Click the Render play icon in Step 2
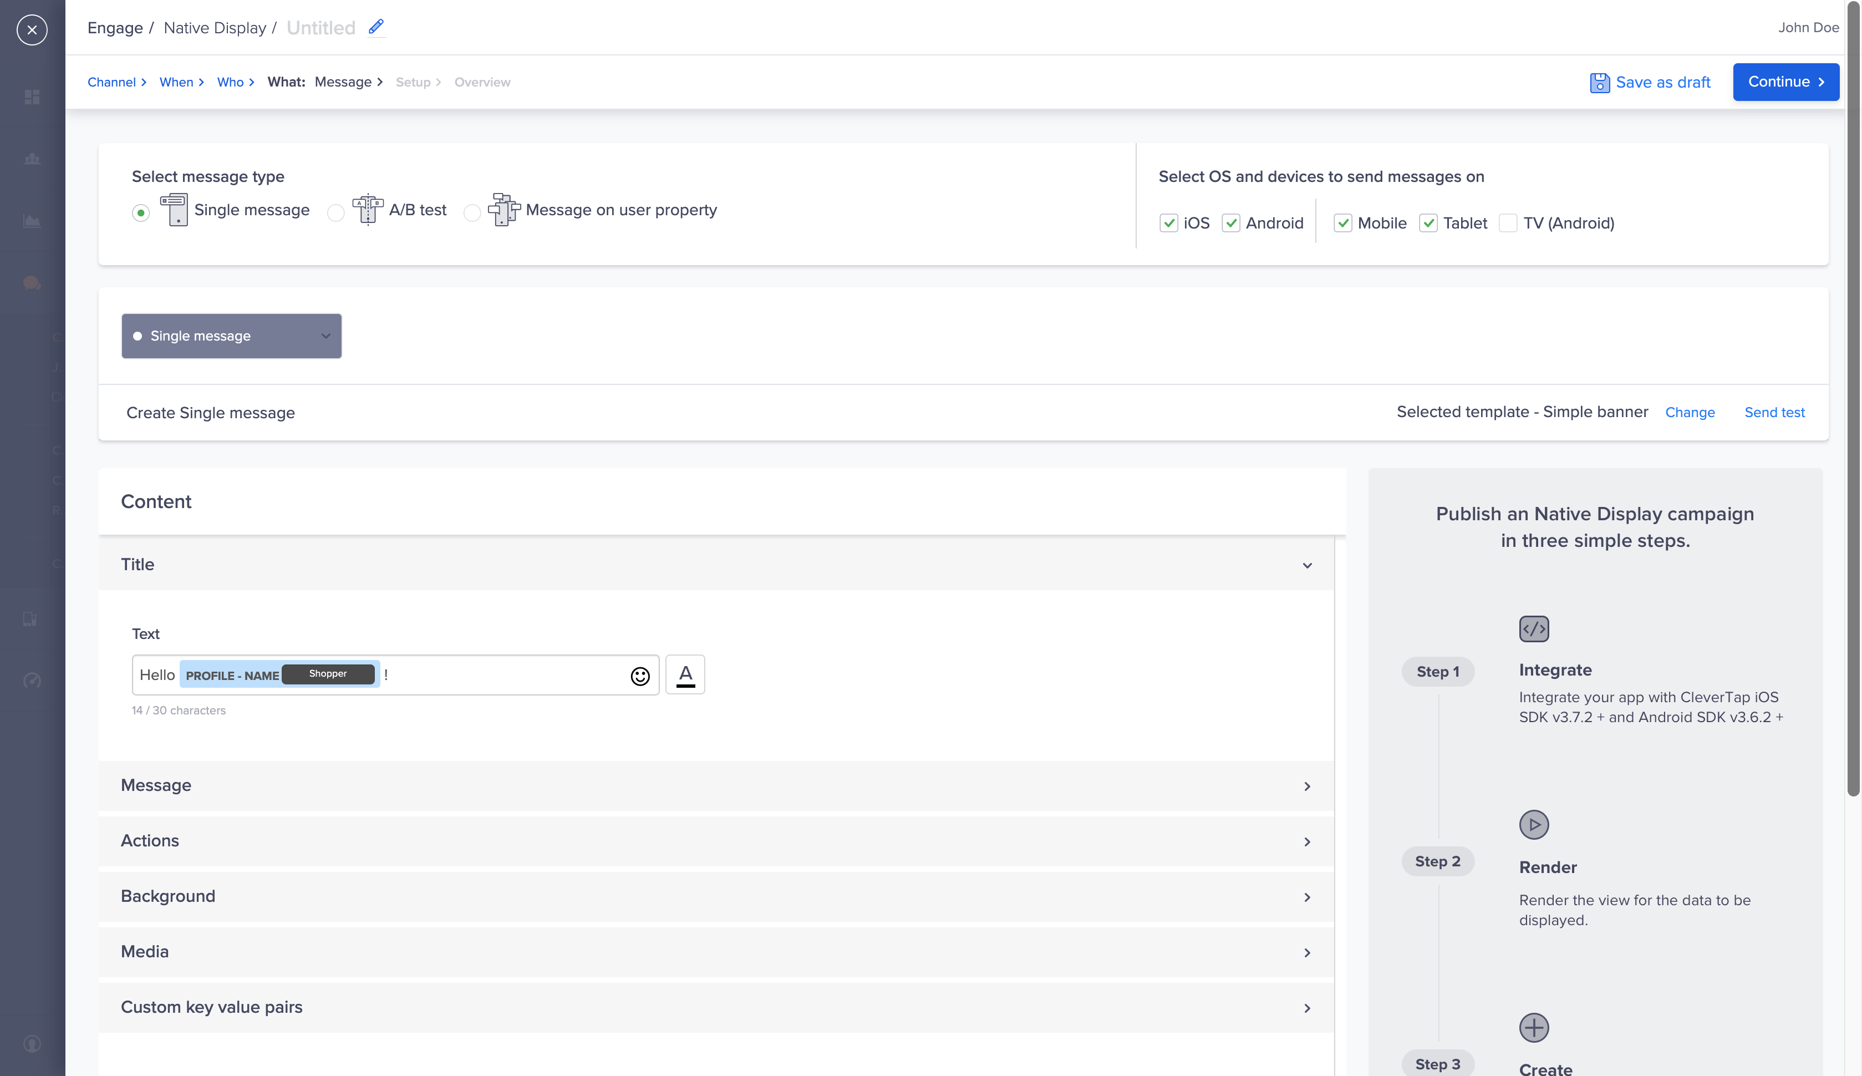 pyautogui.click(x=1533, y=824)
